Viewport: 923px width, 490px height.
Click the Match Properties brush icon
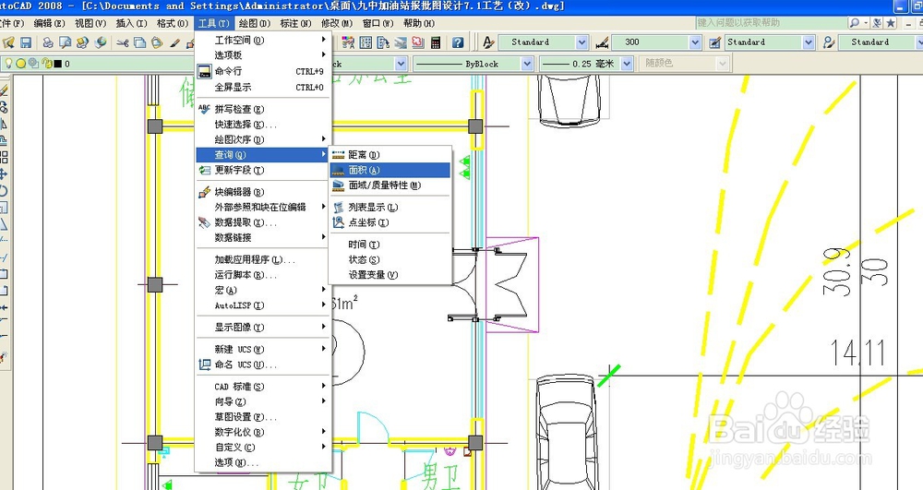(x=174, y=42)
